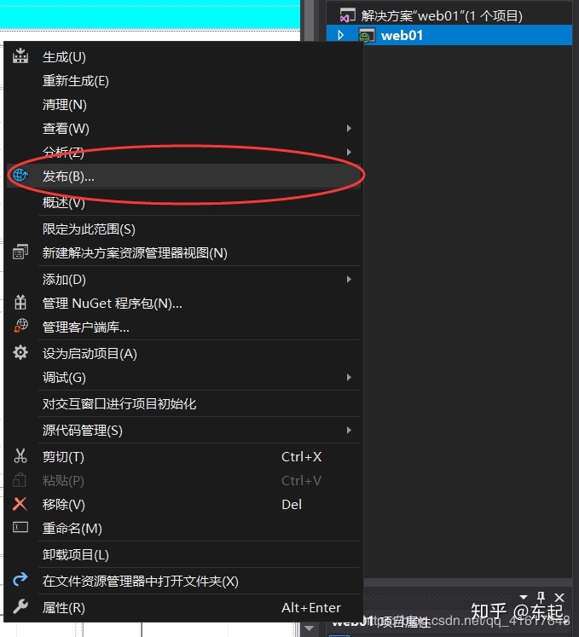Expand the 分析(Z) submenu arrow

[x=349, y=152]
